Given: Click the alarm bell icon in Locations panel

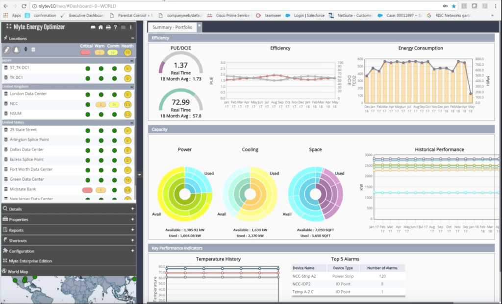Looking at the screenshot, I should tap(16, 49).
